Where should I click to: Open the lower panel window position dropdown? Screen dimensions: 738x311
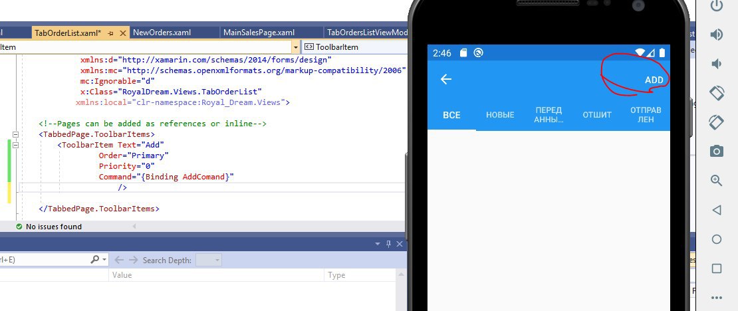[x=378, y=244]
